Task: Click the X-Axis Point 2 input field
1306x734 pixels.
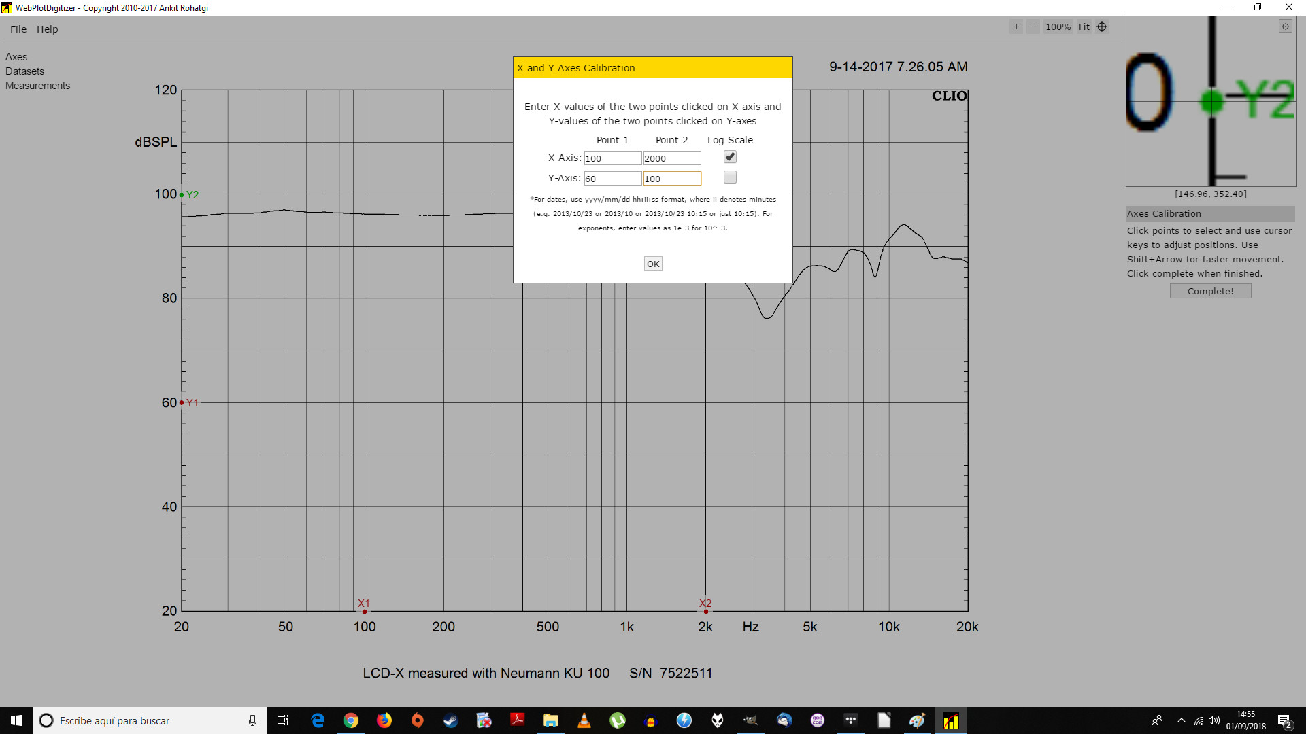Action: 671,158
